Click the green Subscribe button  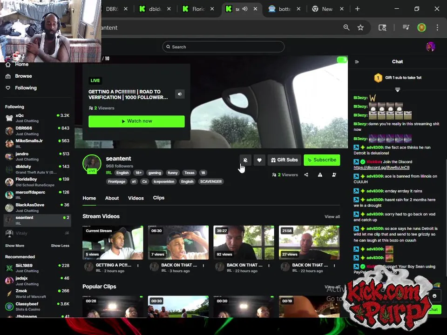point(322,160)
